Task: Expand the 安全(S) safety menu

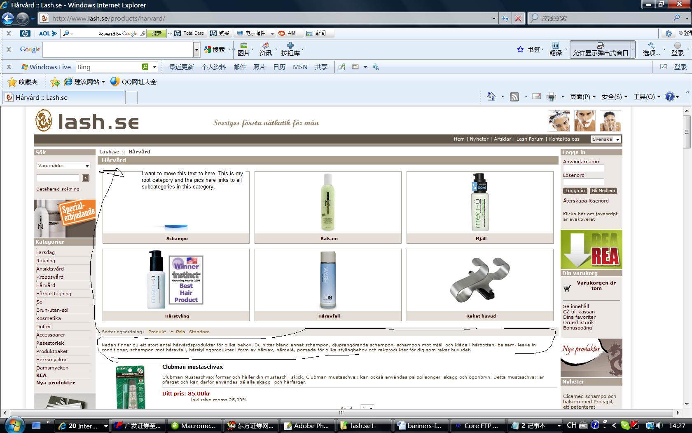Action: pos(615,97)
